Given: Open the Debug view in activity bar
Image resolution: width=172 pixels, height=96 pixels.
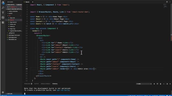Looking at the screenshot, I should (3, 17).
